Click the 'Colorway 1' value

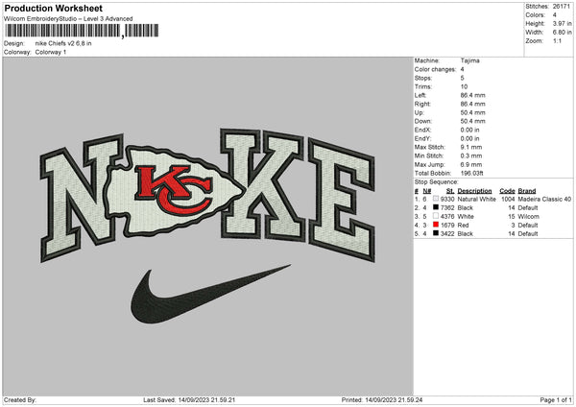(51, 52)
